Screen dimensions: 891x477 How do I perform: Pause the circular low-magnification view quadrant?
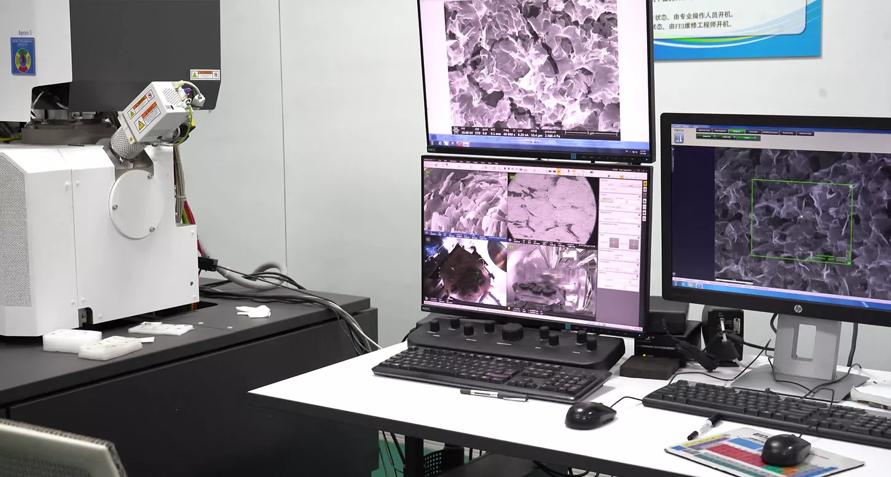point(512,177)
